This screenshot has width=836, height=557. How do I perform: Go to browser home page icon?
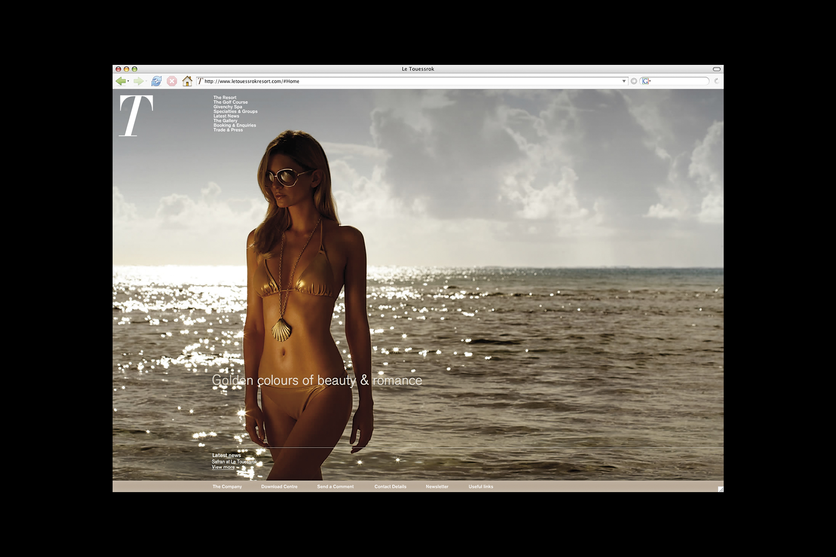pos(187,81)
